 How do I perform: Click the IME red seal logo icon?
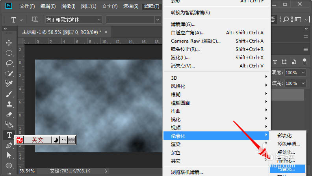click(20, 140)
